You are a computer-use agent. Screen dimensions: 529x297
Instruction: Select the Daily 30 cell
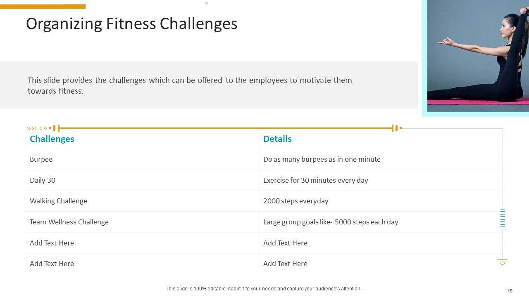43,180
